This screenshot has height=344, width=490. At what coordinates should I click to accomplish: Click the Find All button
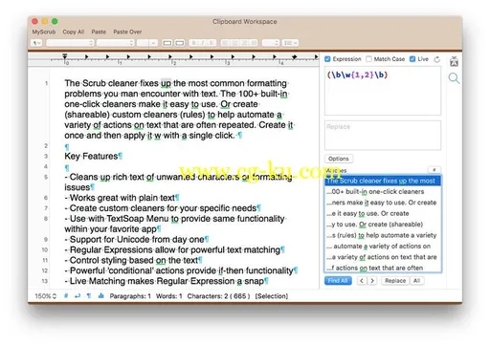click(x=338, y=281)
